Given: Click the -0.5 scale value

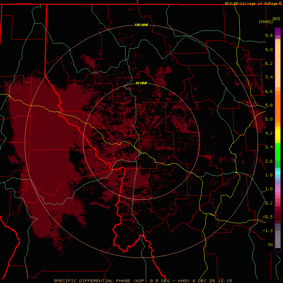Looking at the screenshot, I should (268, 217).
